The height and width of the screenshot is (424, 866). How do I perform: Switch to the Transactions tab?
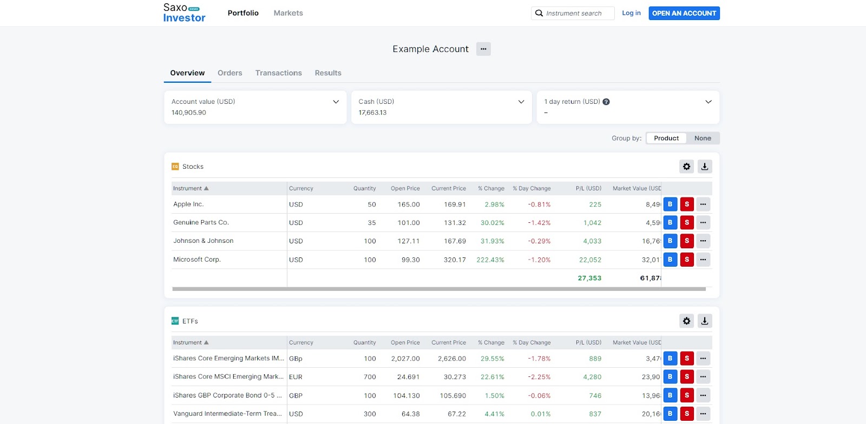[279, 73]
